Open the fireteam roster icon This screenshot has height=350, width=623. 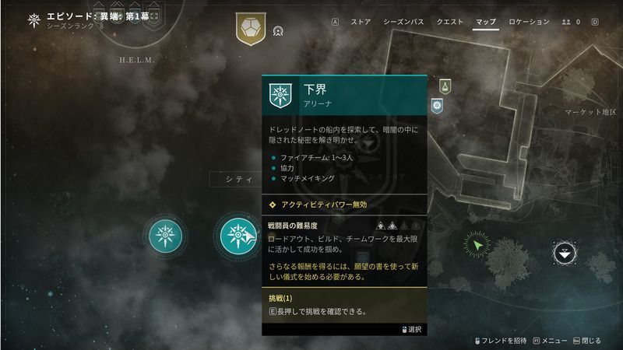point(566,23)
